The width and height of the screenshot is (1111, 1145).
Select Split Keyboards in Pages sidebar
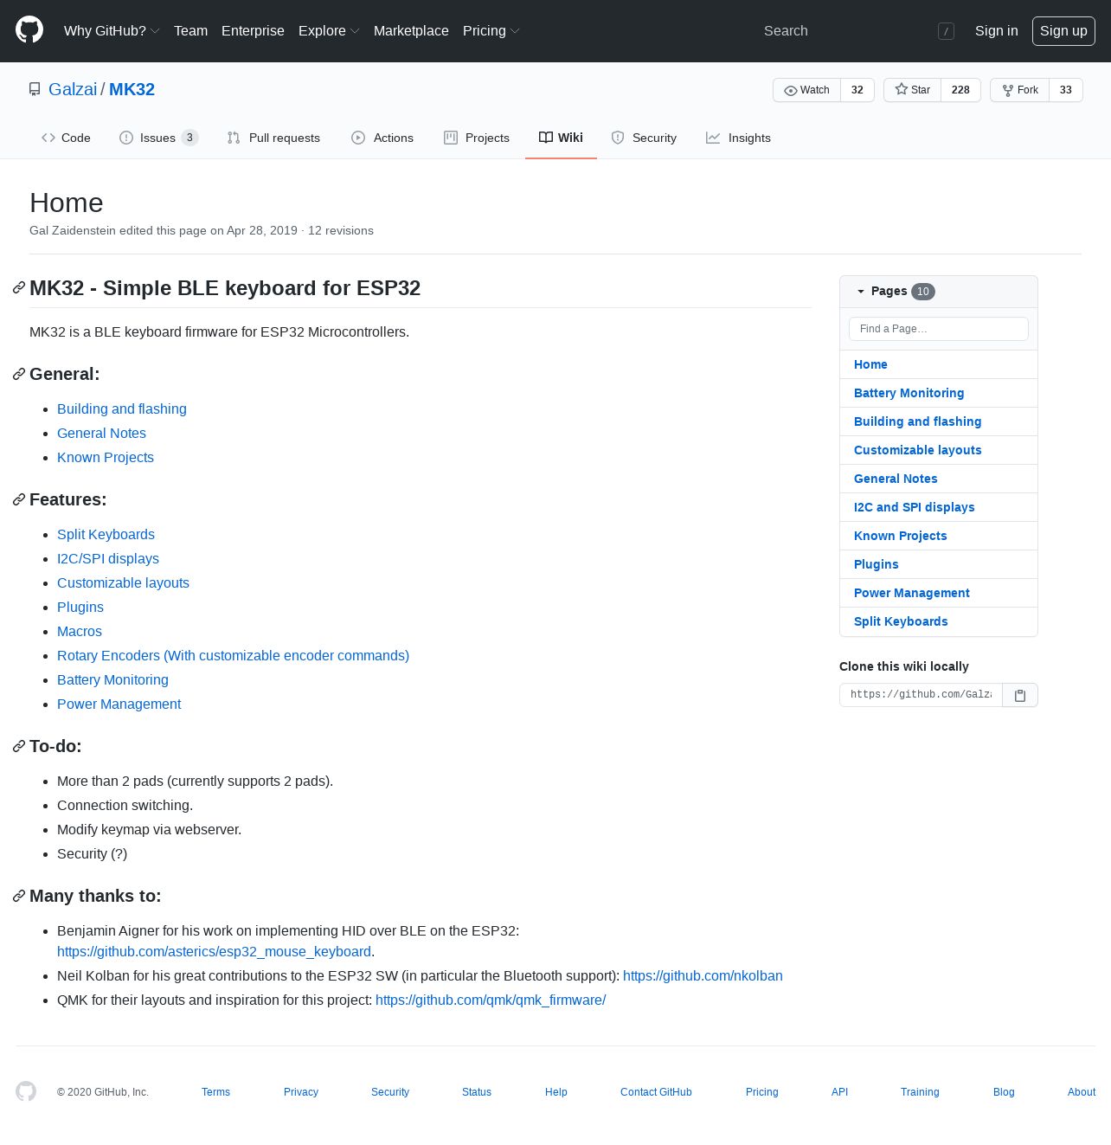coord(901,621)
